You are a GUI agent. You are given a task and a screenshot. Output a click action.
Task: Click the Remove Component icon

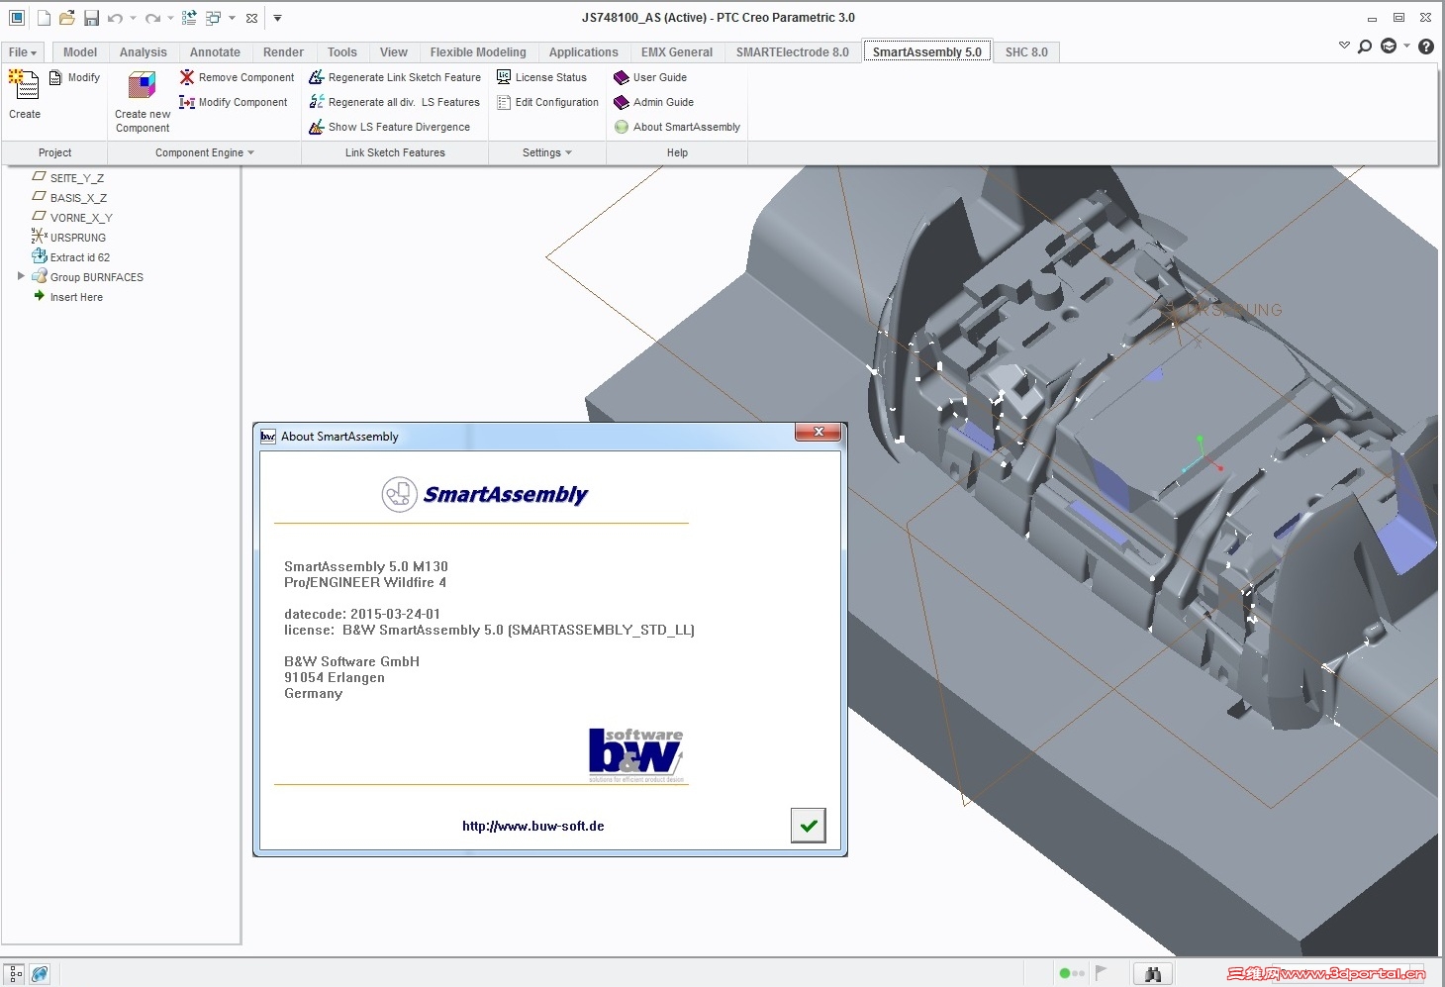(x=187, y=76)
